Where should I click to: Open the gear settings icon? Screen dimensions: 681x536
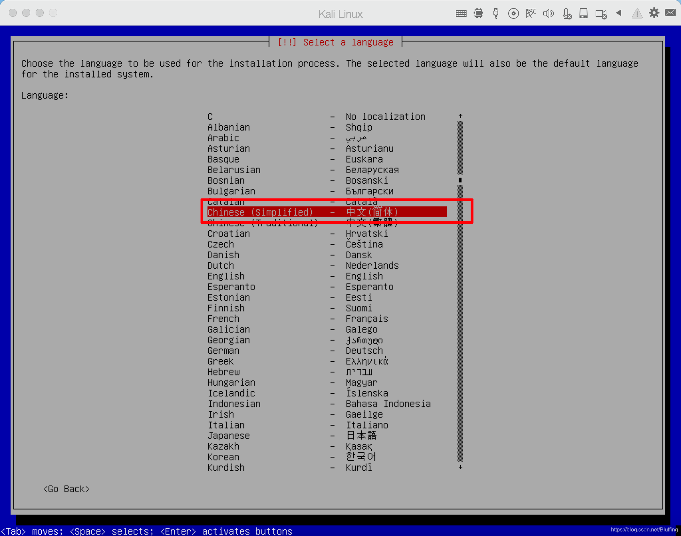654,13
